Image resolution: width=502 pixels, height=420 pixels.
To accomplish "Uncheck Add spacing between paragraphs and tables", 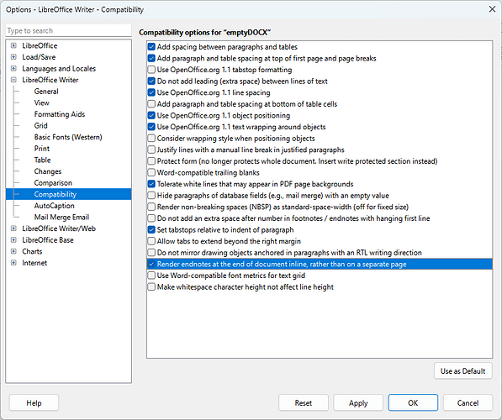I will (151, 47).
